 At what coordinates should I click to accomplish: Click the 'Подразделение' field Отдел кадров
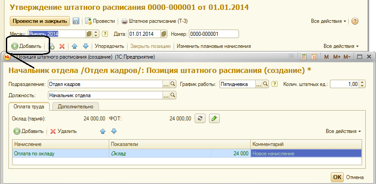tap(105, 84)
